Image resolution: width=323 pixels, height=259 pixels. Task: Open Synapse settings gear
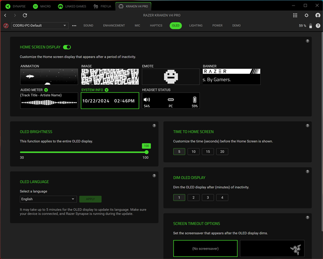coord(307,15)
